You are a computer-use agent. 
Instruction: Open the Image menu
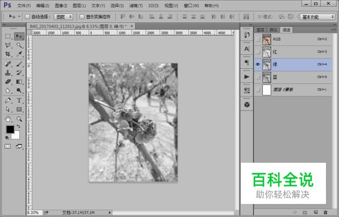61,6
